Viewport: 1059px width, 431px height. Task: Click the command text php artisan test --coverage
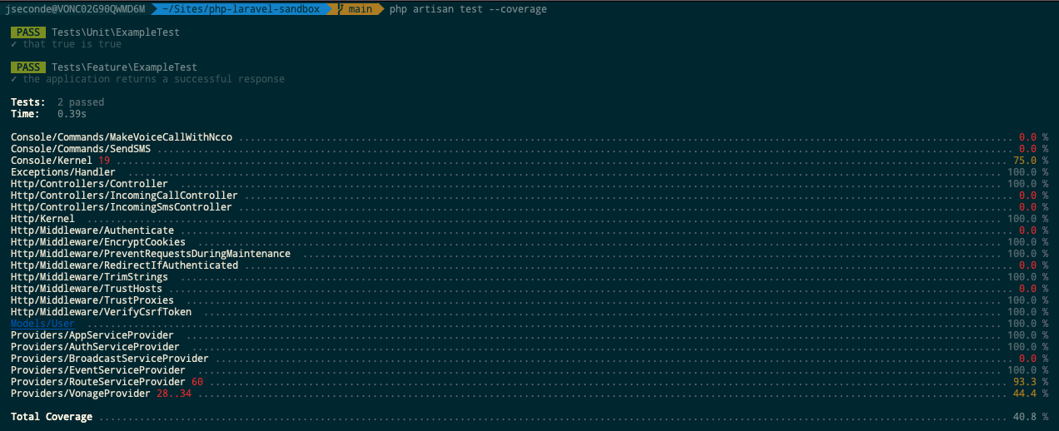pyautogui.click(x=468, y=9)
